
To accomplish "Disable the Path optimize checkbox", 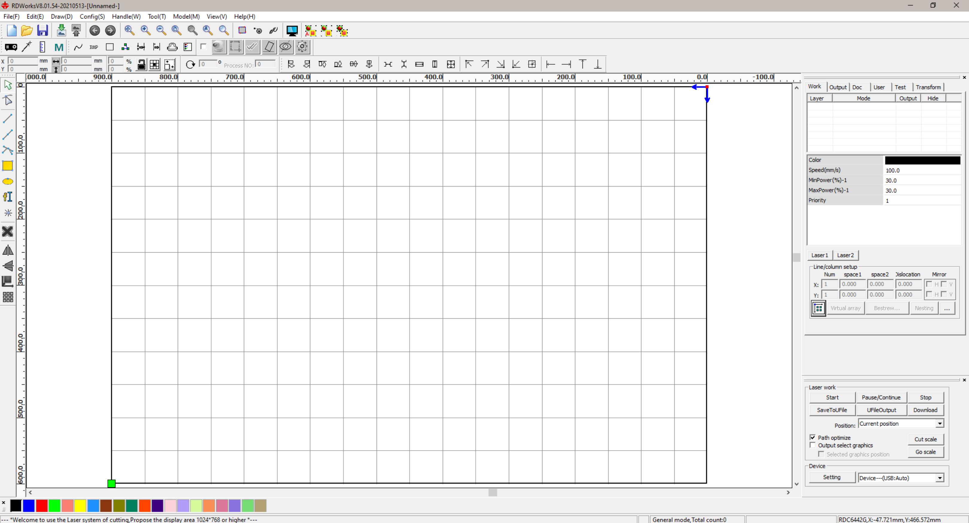I will click(x=813, y=437).
